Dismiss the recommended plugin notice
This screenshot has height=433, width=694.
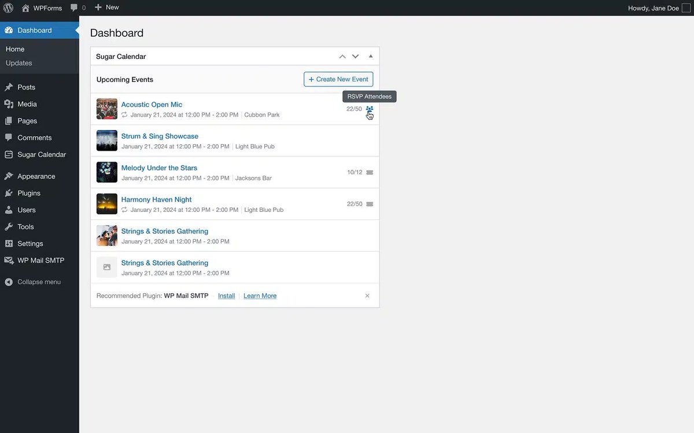367,296
